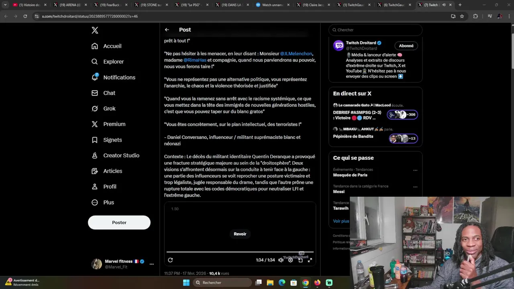The image size is (514, 289).
Task: Click the Chercher search field
Action: pos(375,30)
